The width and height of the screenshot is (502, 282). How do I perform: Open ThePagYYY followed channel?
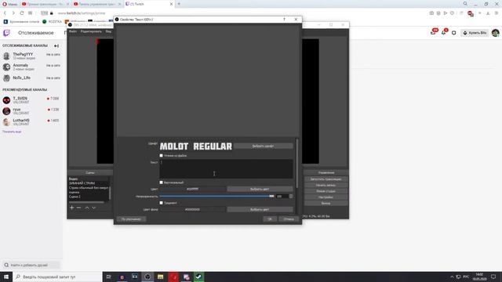click(31, 56)
